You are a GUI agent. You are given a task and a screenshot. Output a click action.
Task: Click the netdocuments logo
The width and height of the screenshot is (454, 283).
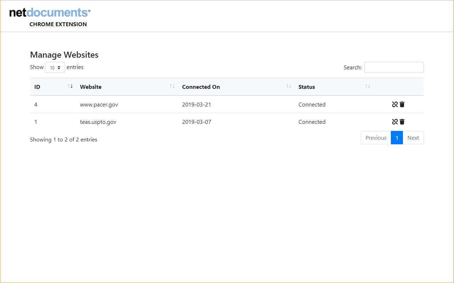(x=50, y=12)
